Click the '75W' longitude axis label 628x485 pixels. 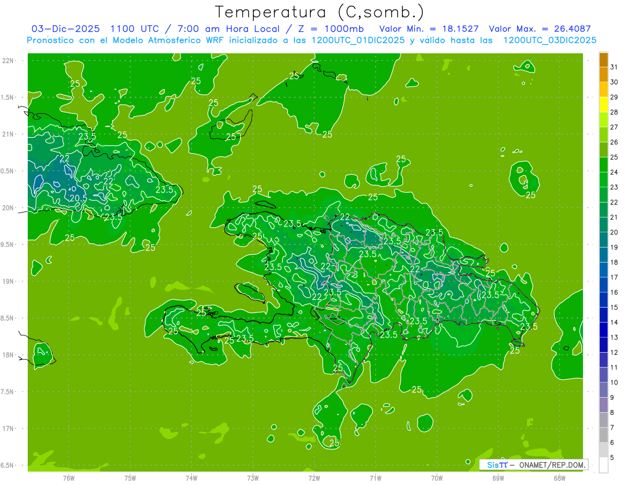tap(130, 478)
